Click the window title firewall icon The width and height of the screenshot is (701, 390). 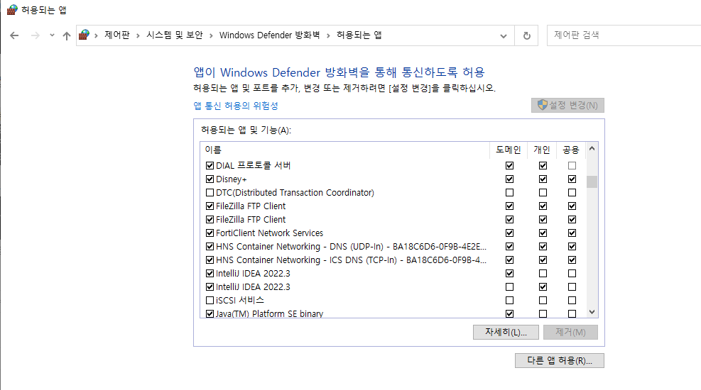tap(11, 9)
